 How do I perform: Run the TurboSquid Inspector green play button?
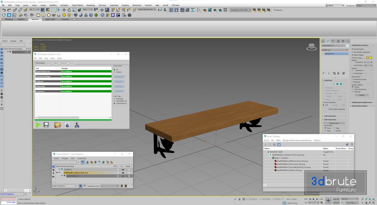[38, 125]
